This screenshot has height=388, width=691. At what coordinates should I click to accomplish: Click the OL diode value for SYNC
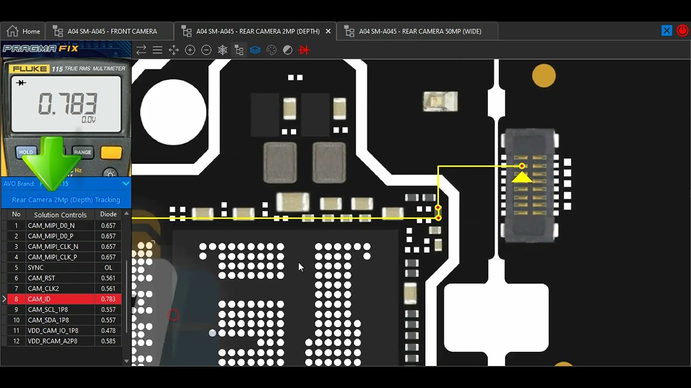[x=109, y=268]
